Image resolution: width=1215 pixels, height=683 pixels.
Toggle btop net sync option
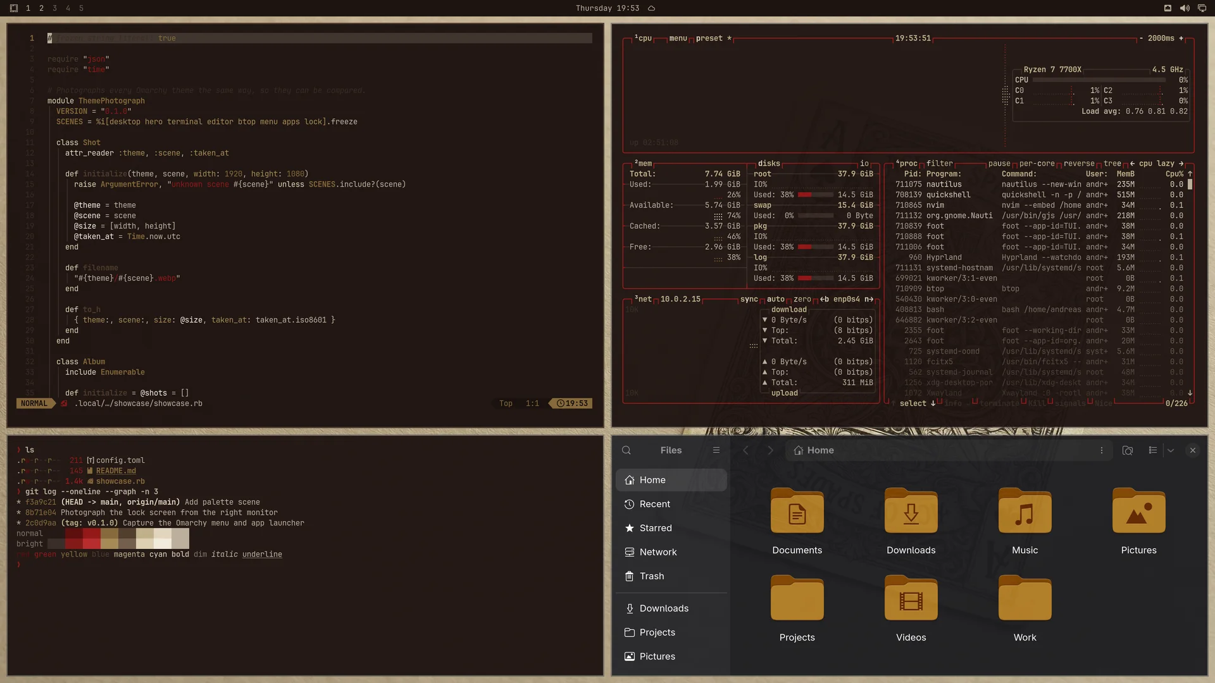(749, 300)
